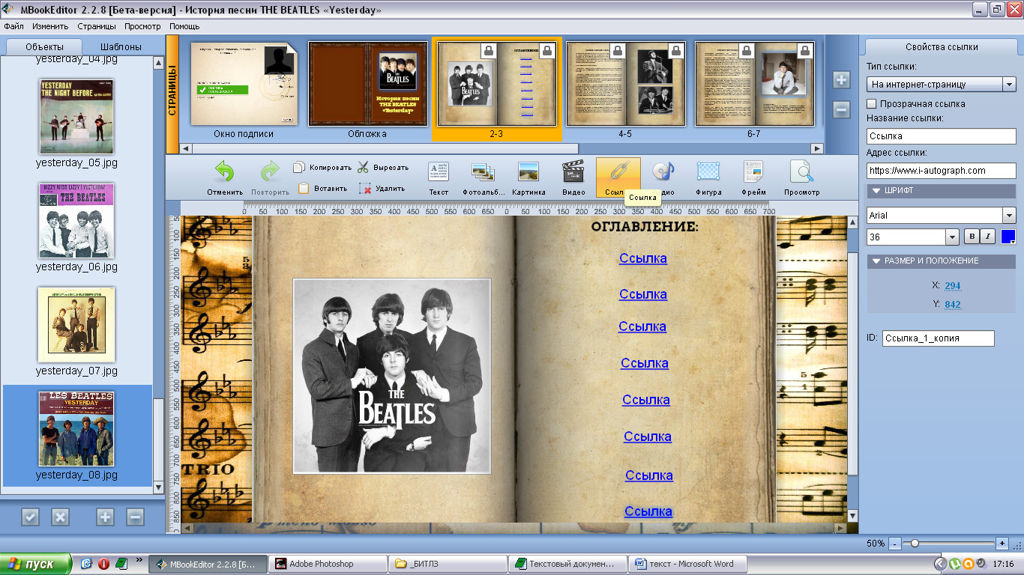The width and height of the screenshot is (1024, 575).
Task: Open the font size 36 dropdown
Action: click(953, 237)
